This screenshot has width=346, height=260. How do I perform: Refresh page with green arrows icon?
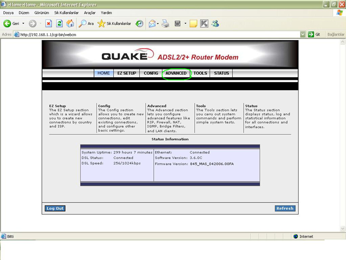tap(59, 23)
